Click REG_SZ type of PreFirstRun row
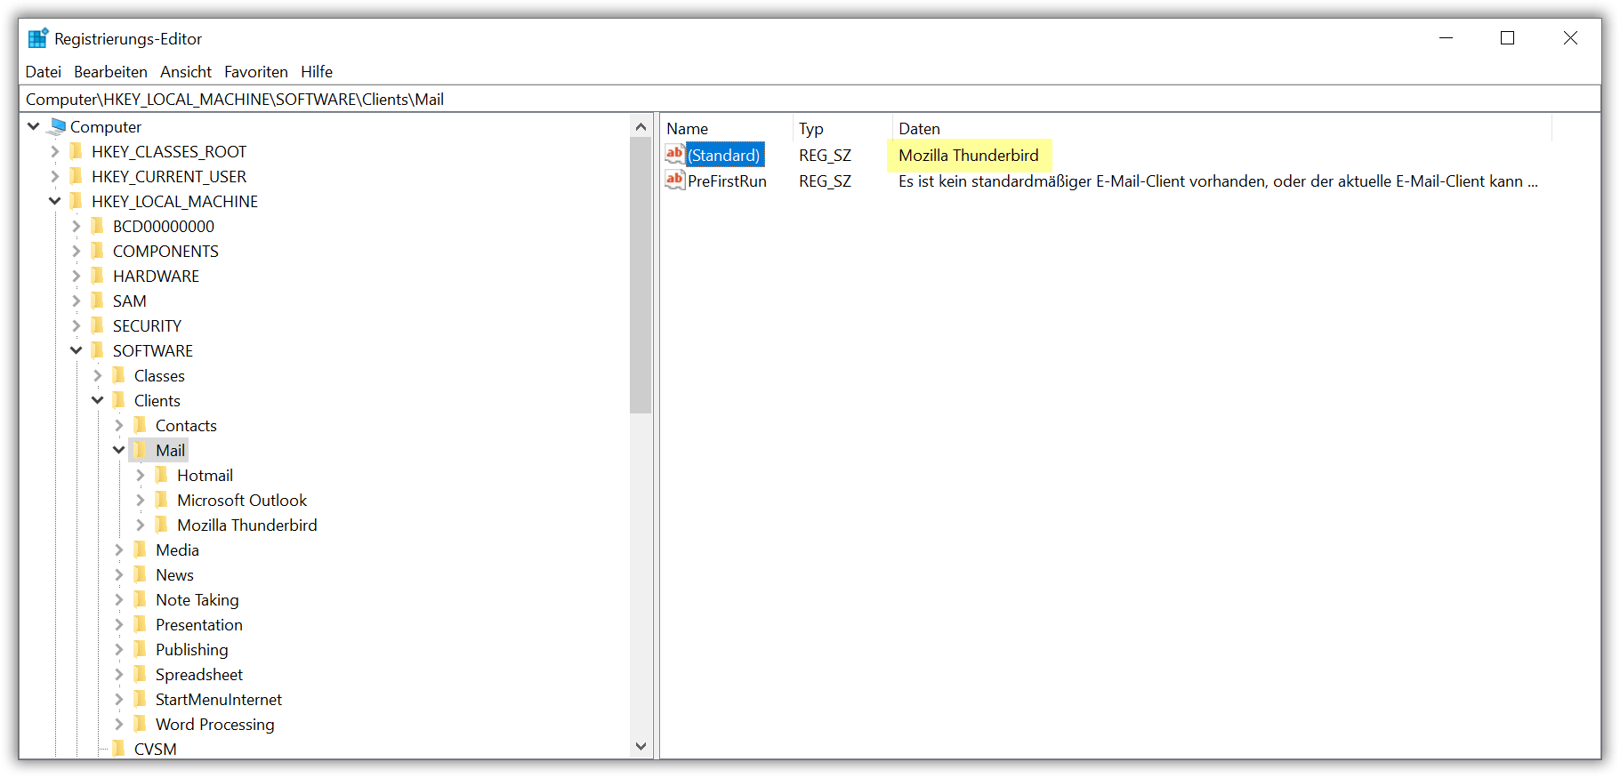The width and height of the screenshot is (1620, 778). coord(825,180)
